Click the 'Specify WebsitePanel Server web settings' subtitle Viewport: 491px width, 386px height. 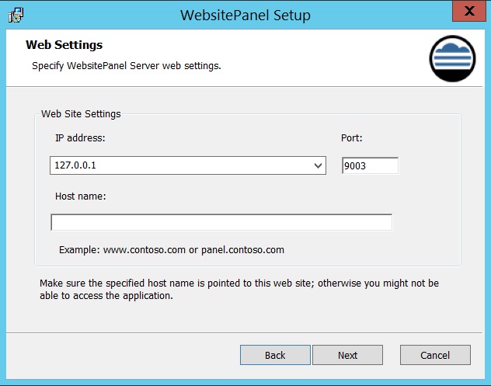(127, 66)
